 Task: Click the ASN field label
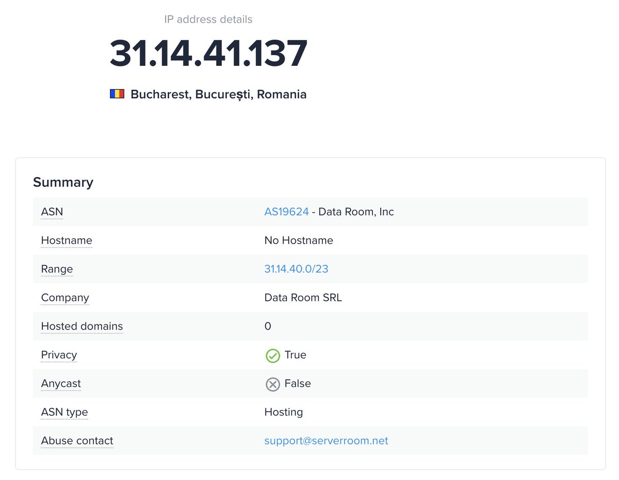[x=52, y=212]
